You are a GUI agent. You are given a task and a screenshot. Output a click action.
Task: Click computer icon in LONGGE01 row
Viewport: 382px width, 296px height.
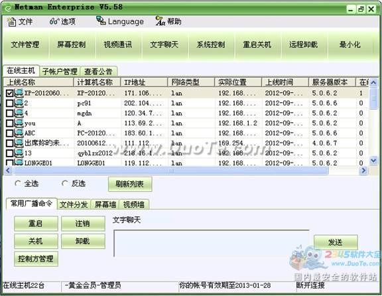click(19, 162)
